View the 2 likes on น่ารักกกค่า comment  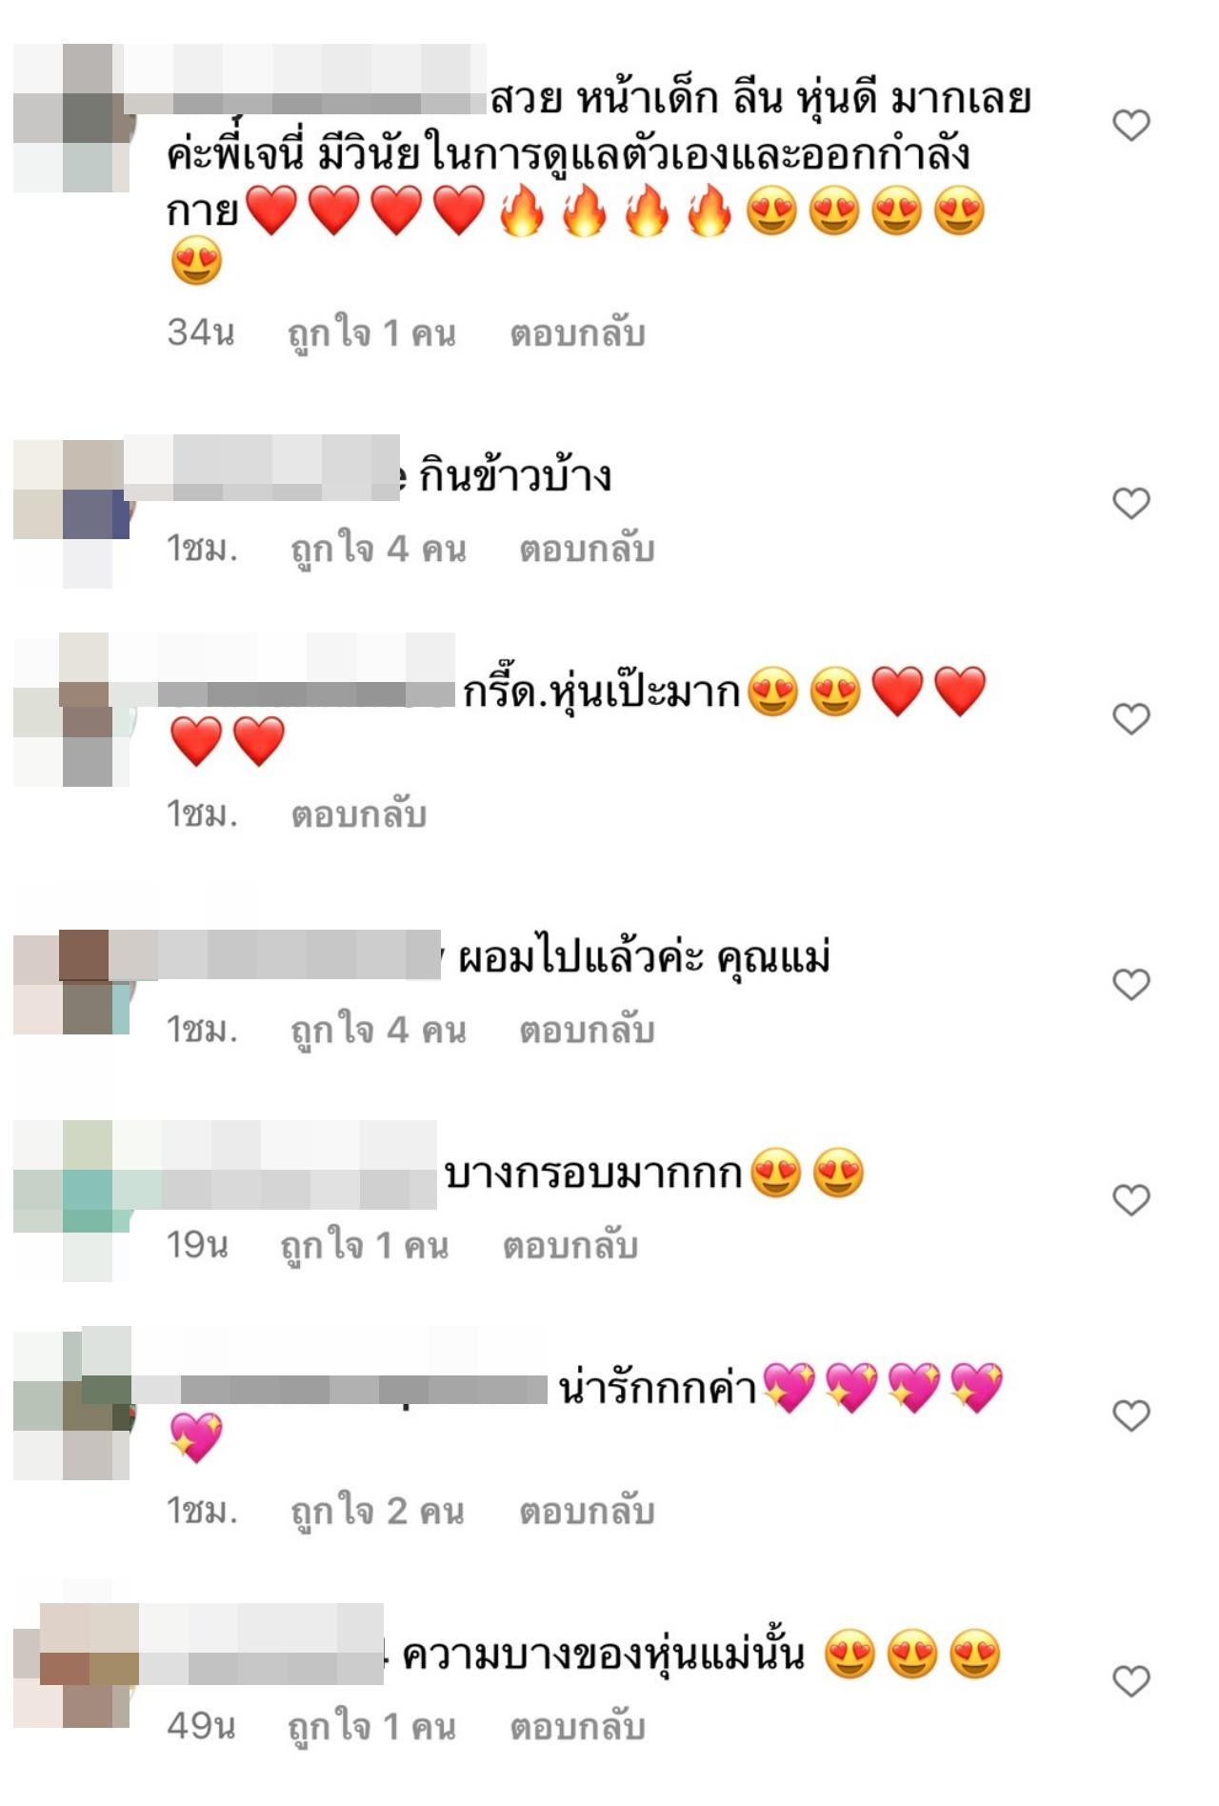377,1512
